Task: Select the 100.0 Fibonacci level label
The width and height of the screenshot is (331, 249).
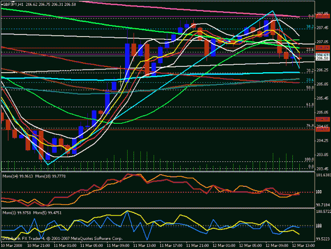Action: click(309, 159)
